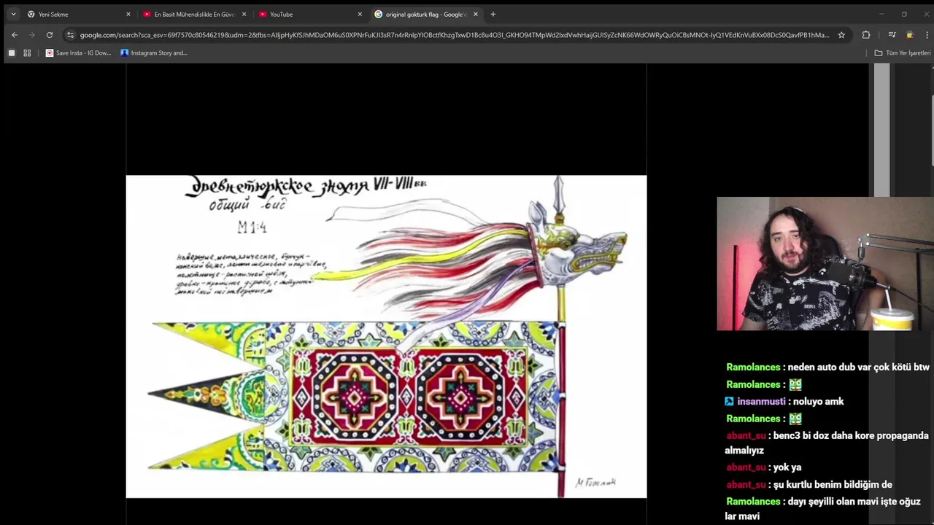
Task: Switch to the Yeni Sekme tab
Action: [79, 14]
